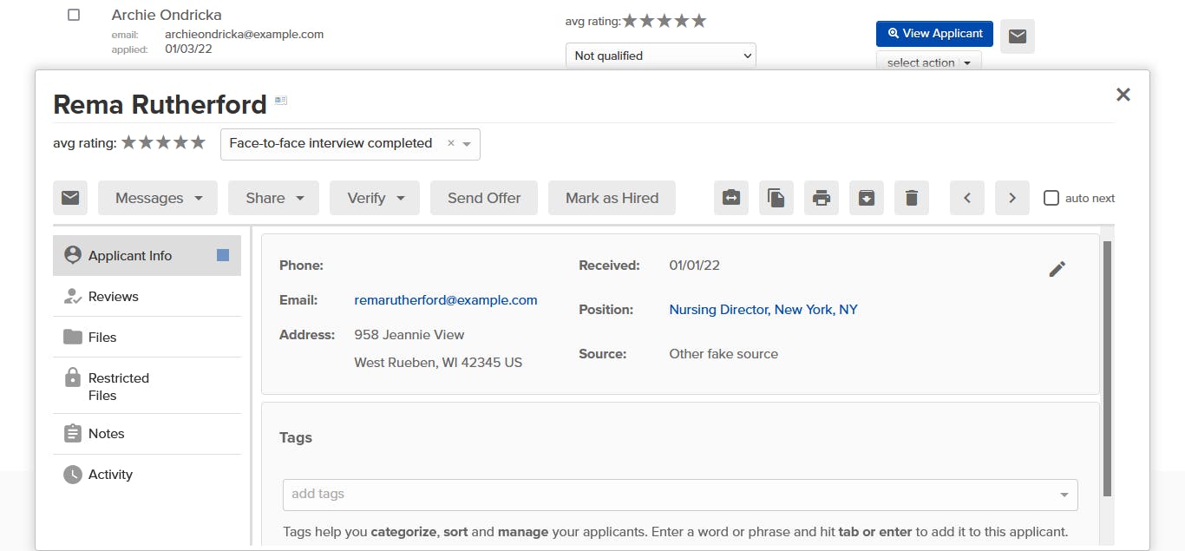The width and height of the screenshot is (1185, 551).
Task: Go to previous applicant with left arrow
Action: coord(967,198)
